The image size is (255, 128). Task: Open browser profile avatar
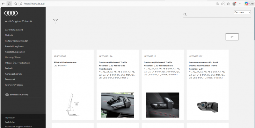coord(234,4)
